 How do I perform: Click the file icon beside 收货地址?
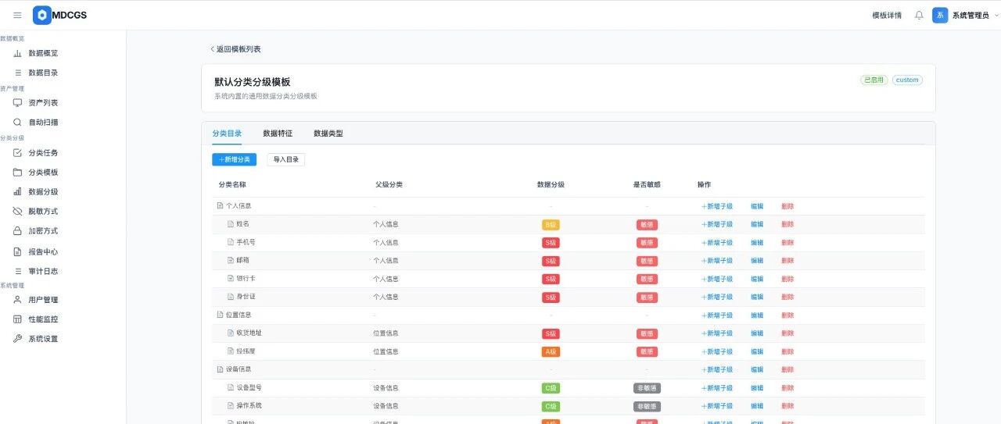(x=231, y=333)
